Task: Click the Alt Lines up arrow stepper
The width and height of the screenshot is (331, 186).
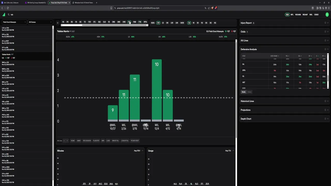Action: (x=64, y=141)
